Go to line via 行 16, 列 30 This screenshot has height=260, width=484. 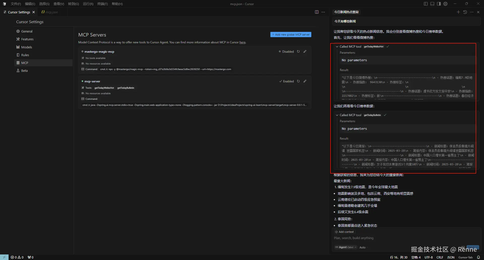[x=399, y=257]
